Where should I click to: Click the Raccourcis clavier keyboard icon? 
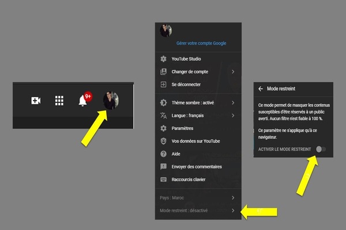tap(163, 179)
